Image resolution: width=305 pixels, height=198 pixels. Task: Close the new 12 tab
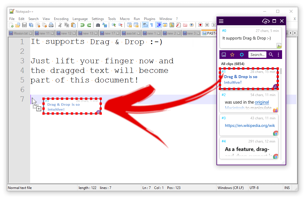click(x=74, y=33)
